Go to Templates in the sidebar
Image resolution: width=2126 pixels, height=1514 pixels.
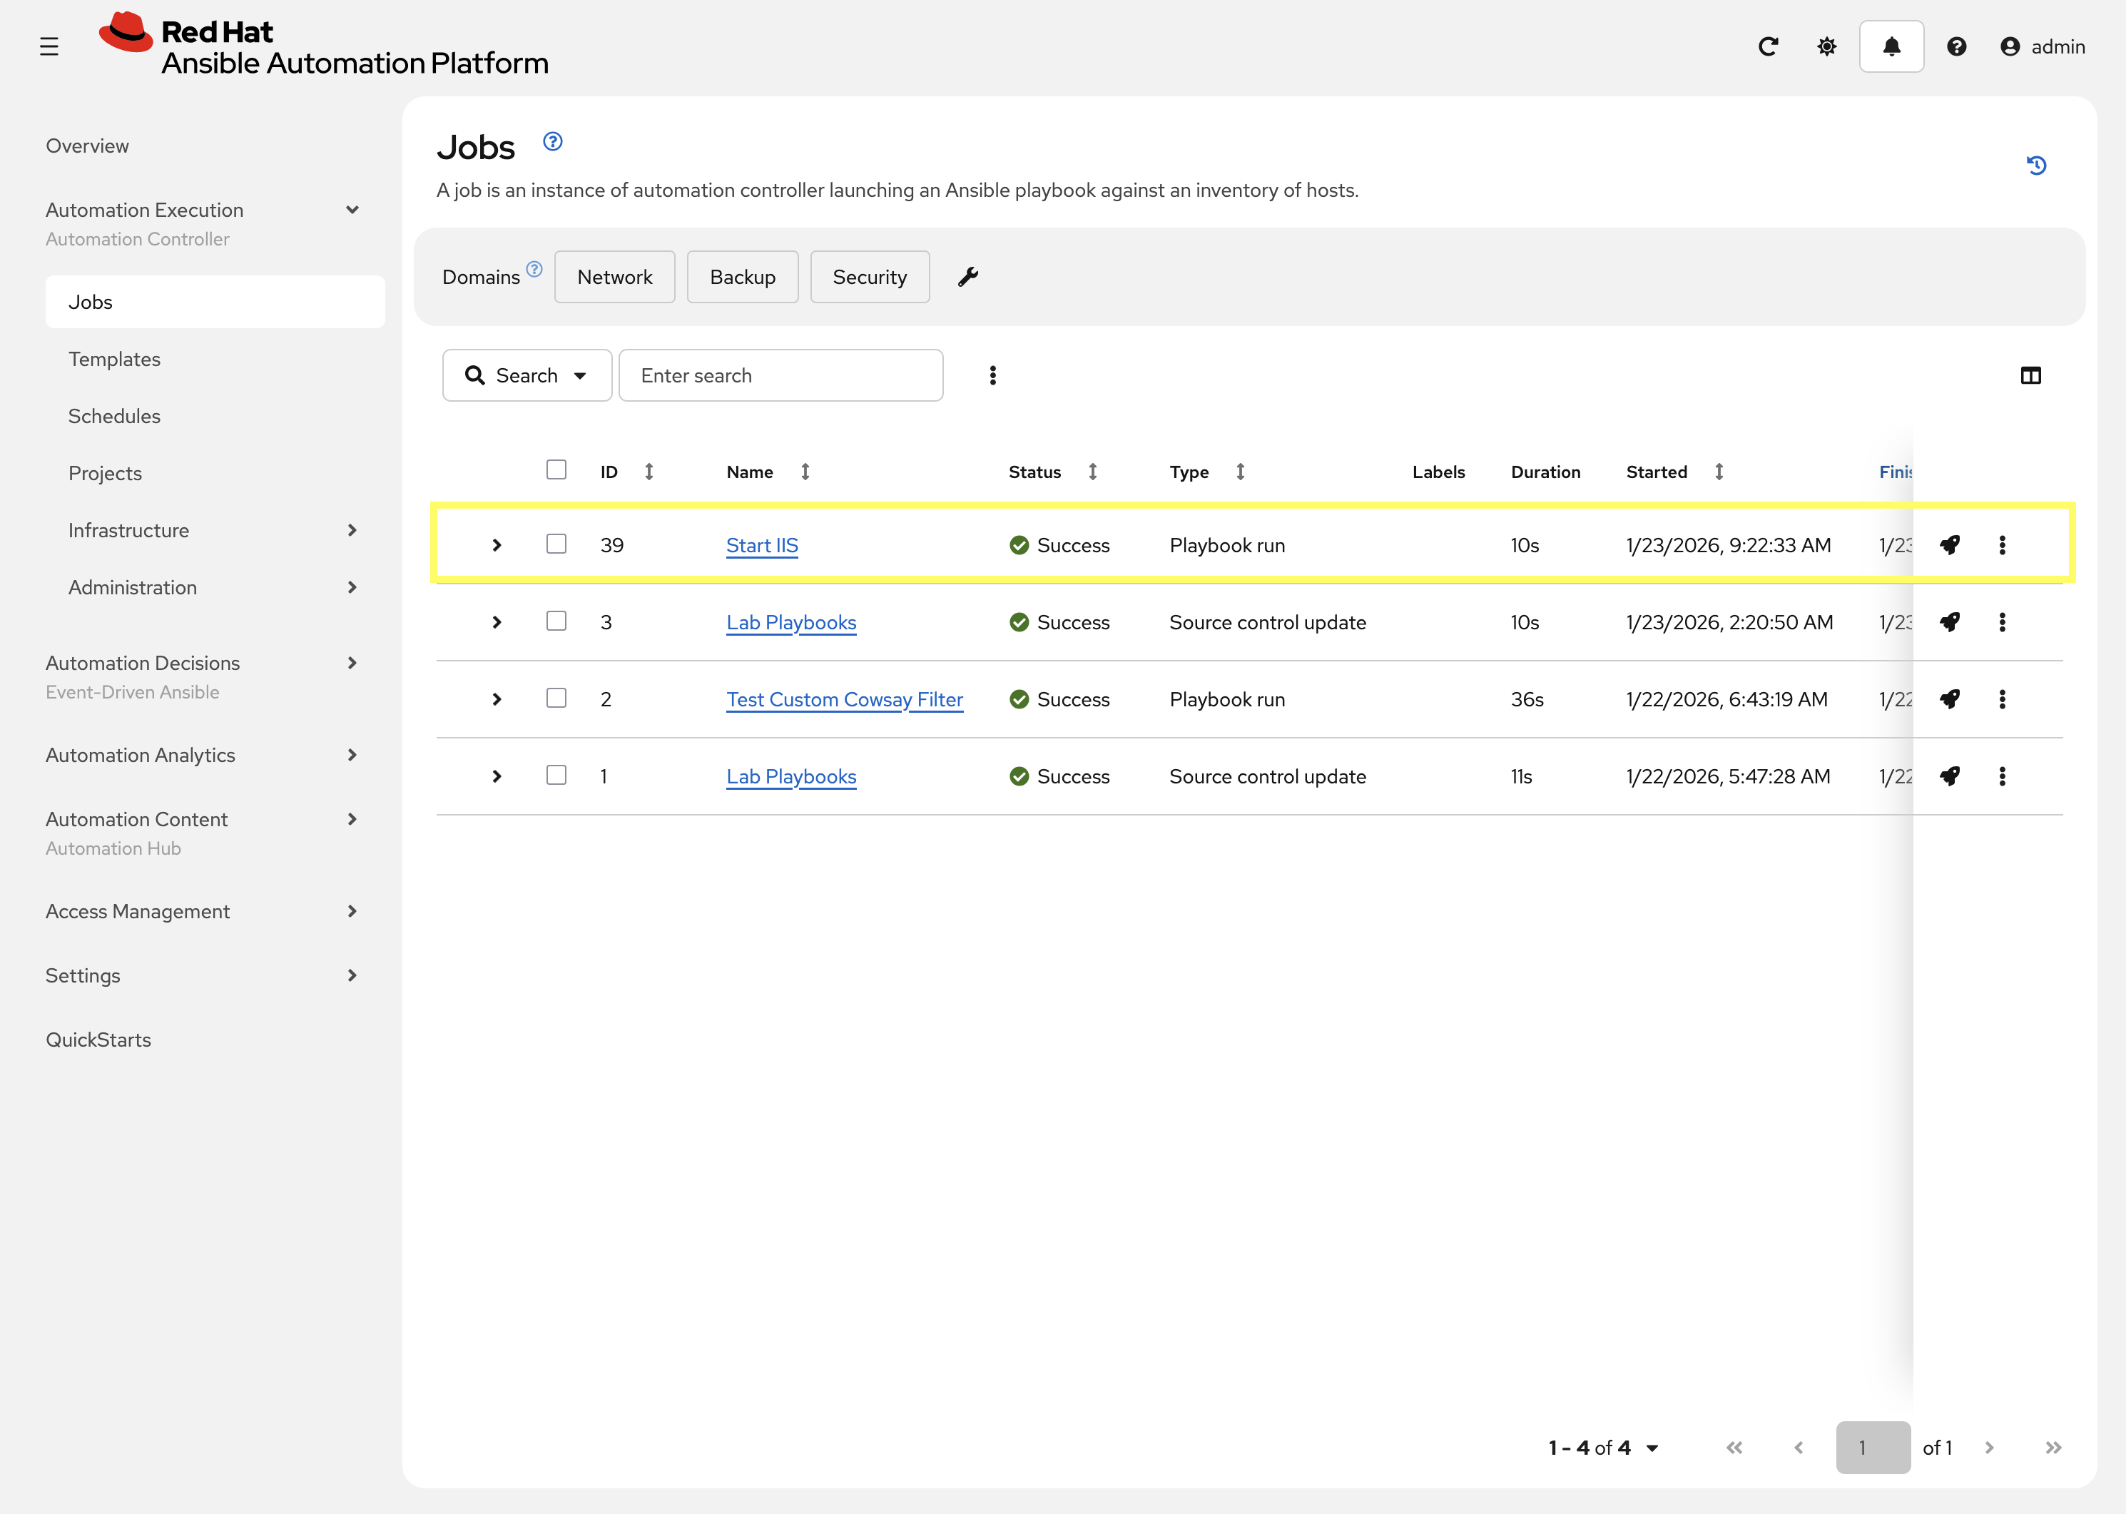[x=115, y=359]
